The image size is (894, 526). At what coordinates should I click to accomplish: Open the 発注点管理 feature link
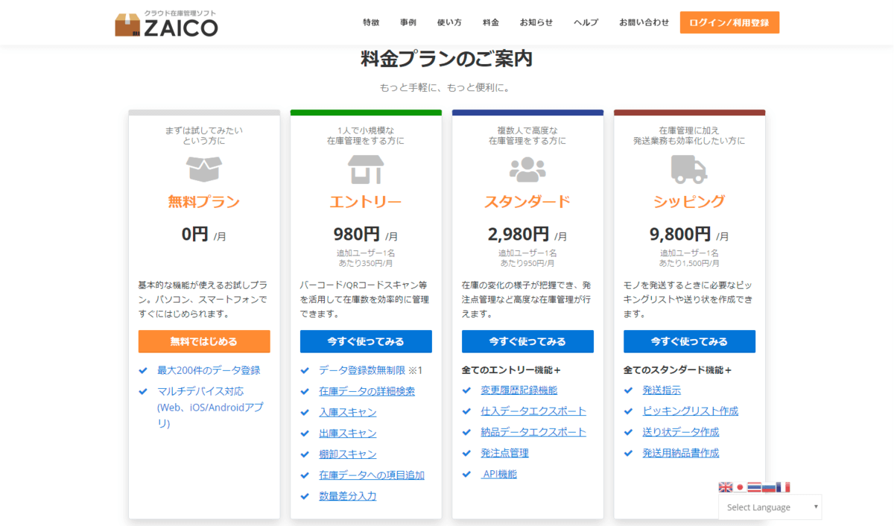coord(504,453)
